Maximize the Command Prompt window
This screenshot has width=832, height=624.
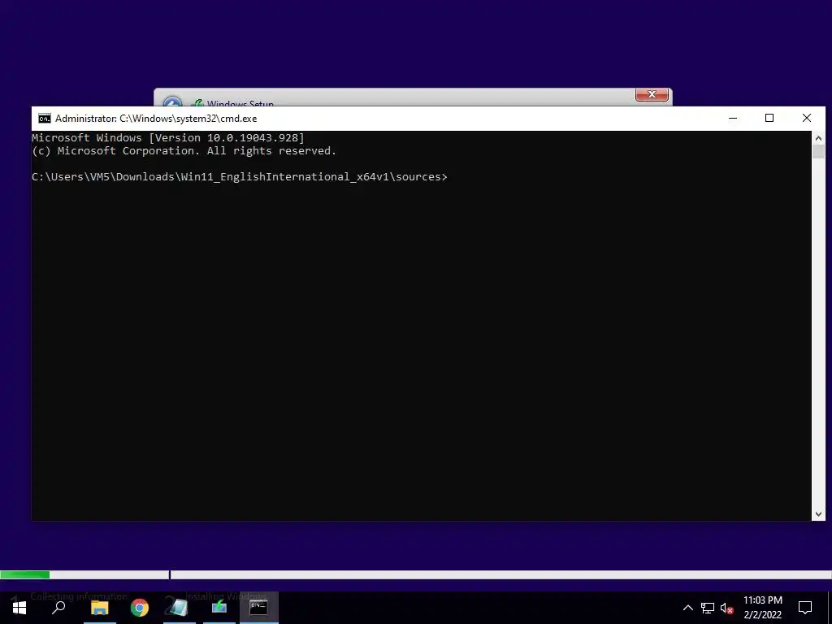pos(769,119)
